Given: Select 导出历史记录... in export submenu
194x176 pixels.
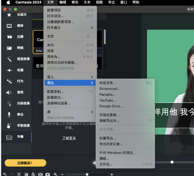Looking at the screenshot, I should coord(125,144).
